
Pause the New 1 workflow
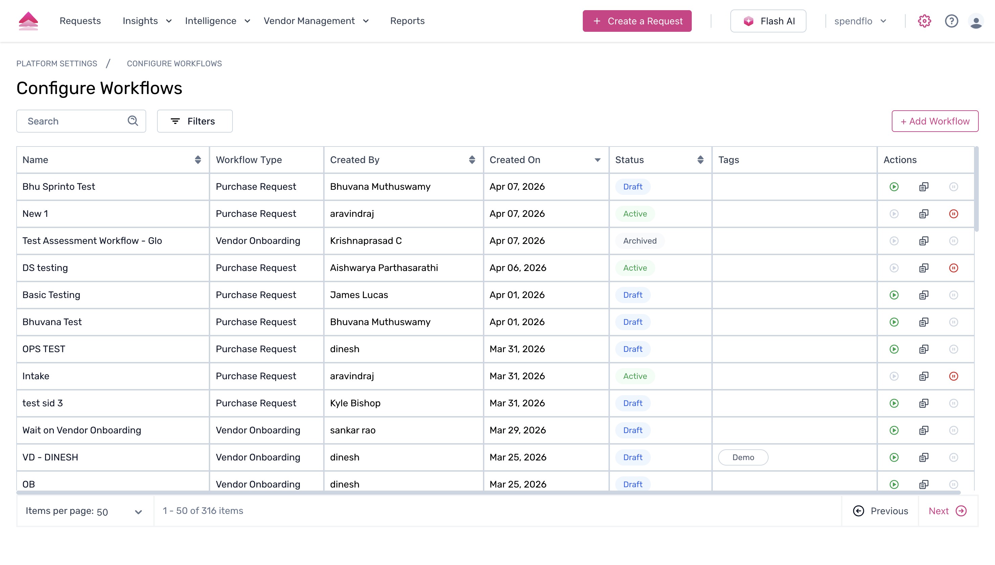954,213
